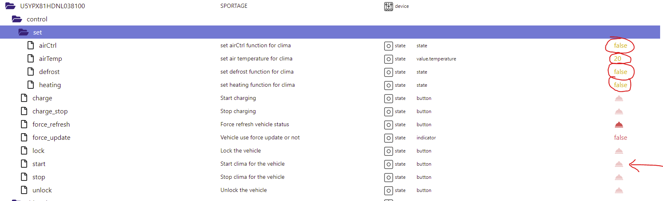663x201 pixels.
Task: Click the stop clima button bell icon
Action: tap(619, 177)
